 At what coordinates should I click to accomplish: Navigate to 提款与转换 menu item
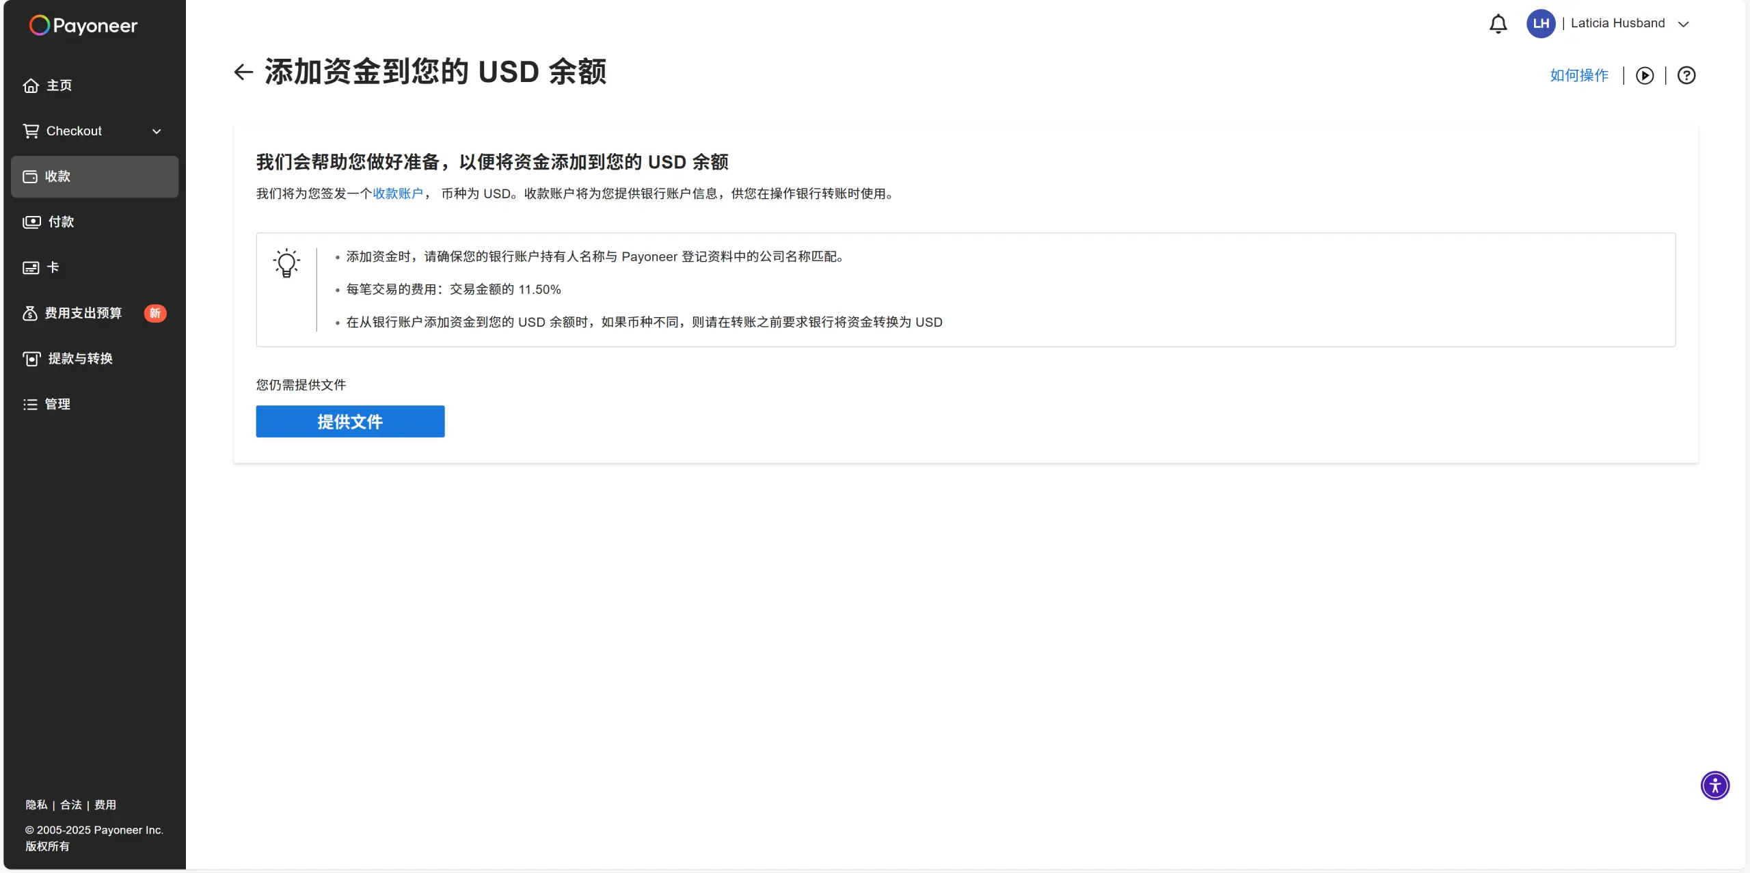pyautogui.click(x=95, y=359)
